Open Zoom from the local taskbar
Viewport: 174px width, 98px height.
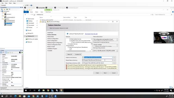[55, 96]
